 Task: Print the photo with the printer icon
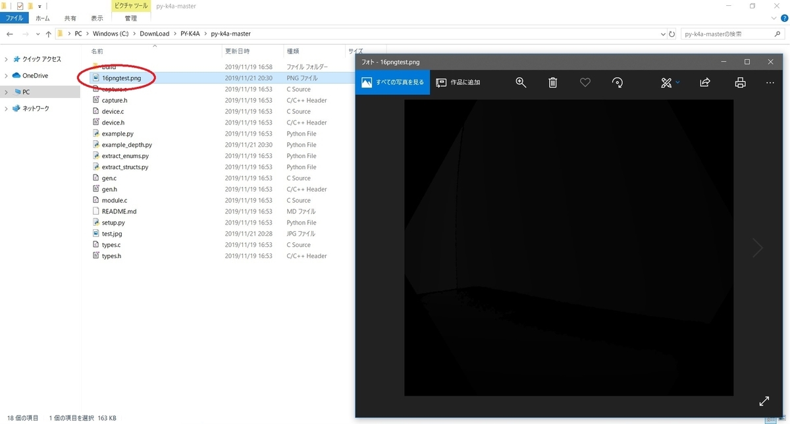(x=740, y=82)
